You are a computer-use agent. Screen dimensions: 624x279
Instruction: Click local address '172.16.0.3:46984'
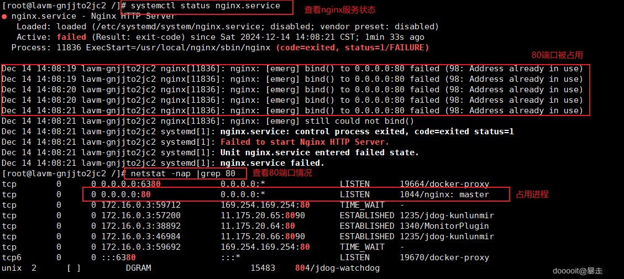coord(140,236)
